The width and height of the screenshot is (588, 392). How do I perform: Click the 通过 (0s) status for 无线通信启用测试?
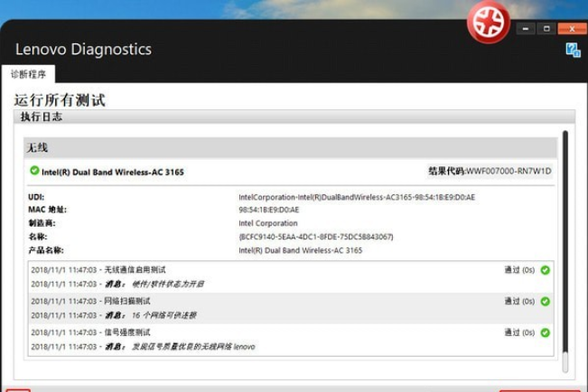coord(519,270)
